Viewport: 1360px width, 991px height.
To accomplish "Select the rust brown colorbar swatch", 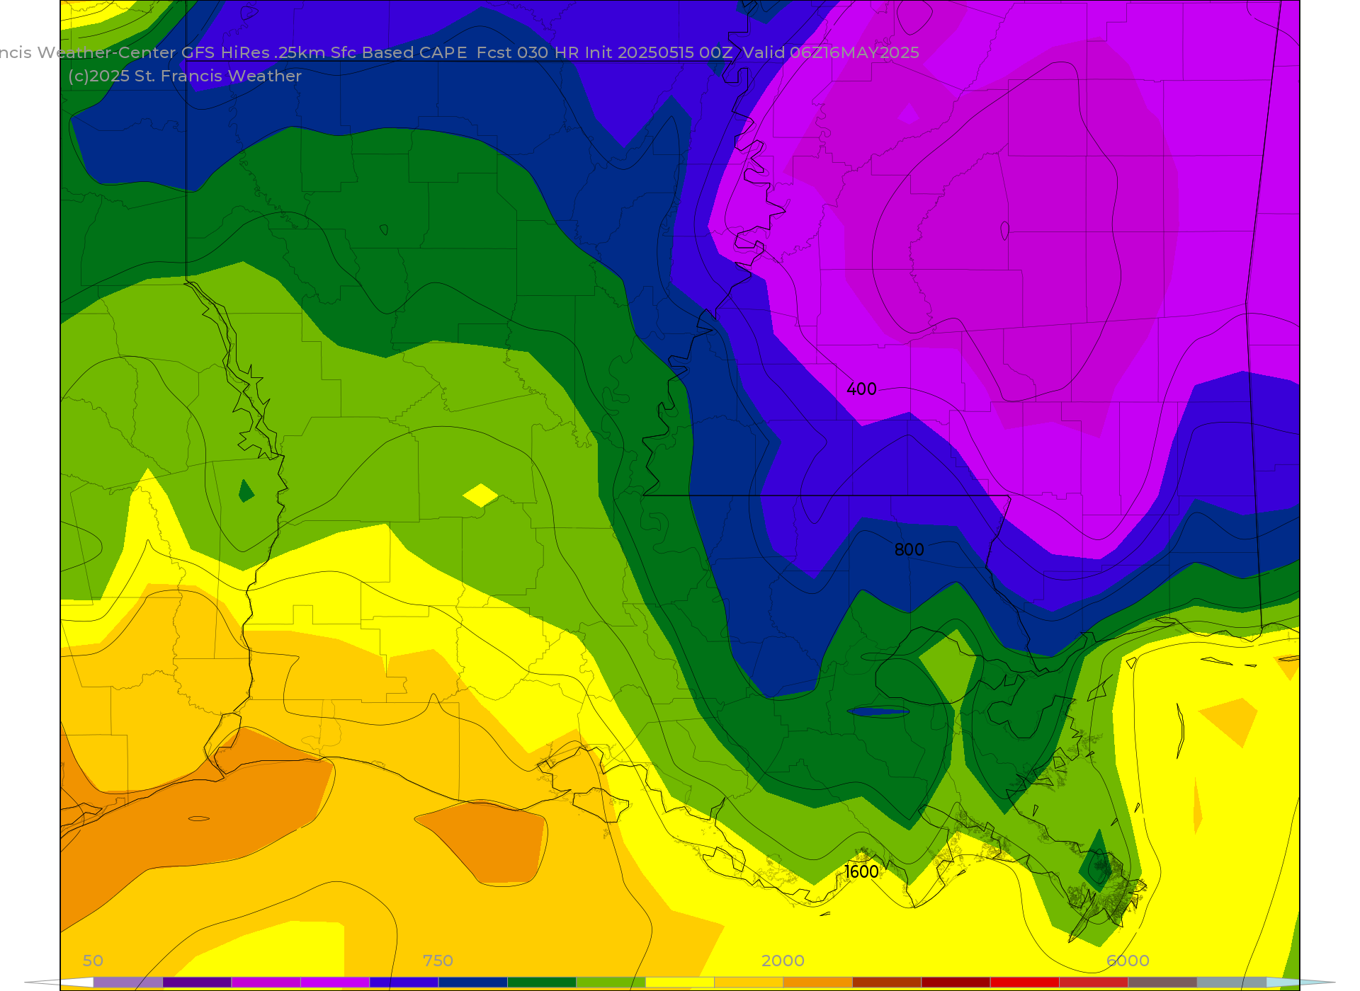I will 887,982.
